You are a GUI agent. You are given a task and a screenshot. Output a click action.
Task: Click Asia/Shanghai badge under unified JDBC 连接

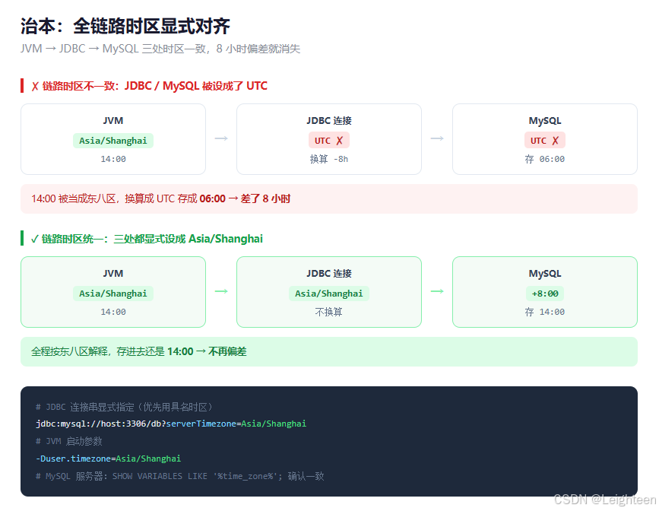329,294
